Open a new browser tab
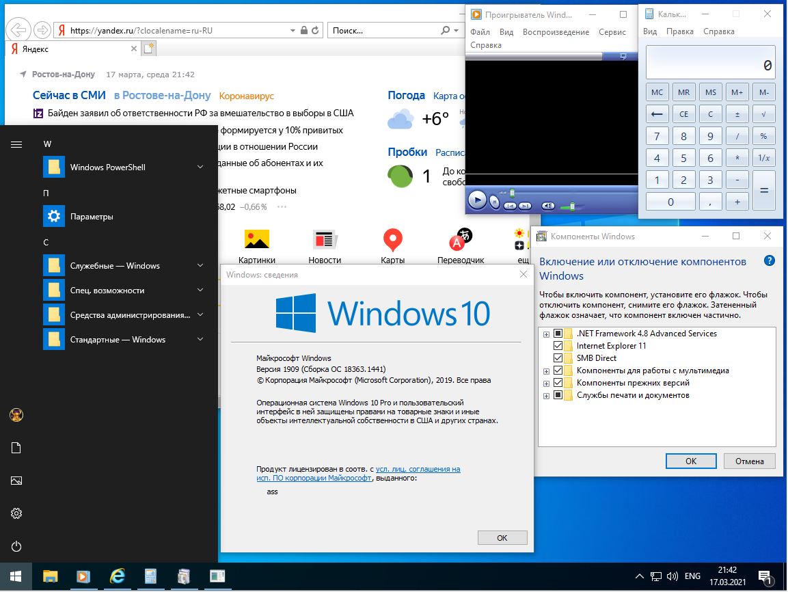Screen dimensions: 788x592 (x=149, y=49)
